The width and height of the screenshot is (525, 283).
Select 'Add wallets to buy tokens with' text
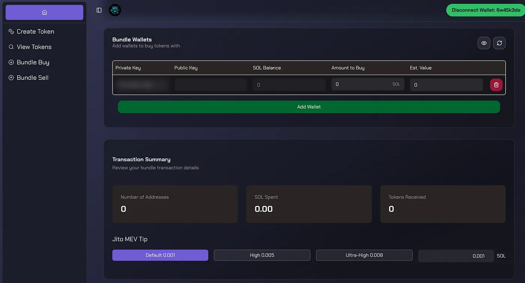pyautogui.click(x=146, y=46)
